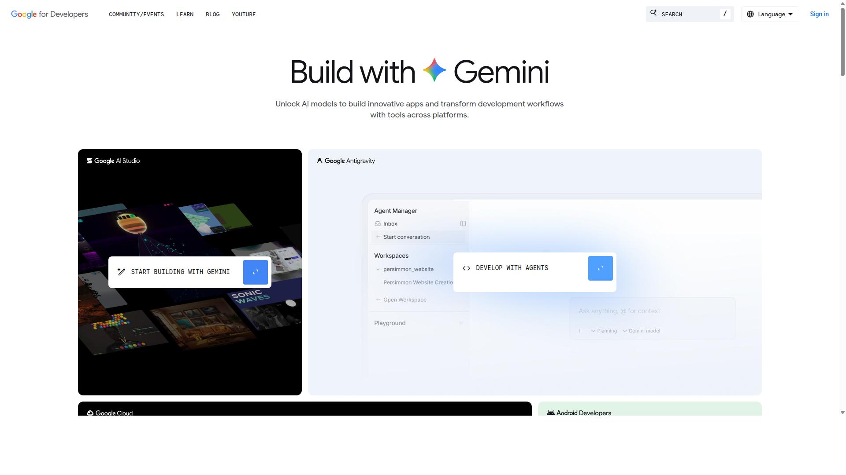The width and height of the screenshot is (846, 475).
Task: Click the Google AI Studio logo
Action: (113, 161)
